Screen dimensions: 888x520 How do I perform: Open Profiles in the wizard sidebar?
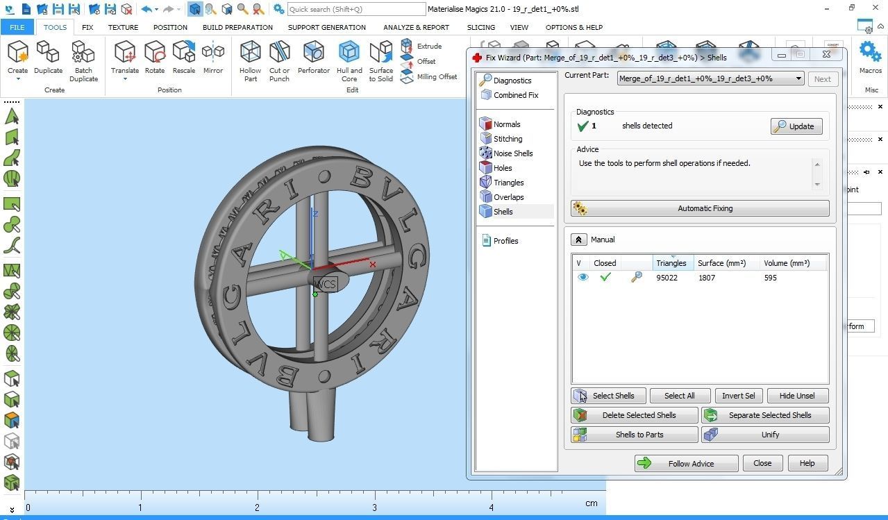coord(500,241)
